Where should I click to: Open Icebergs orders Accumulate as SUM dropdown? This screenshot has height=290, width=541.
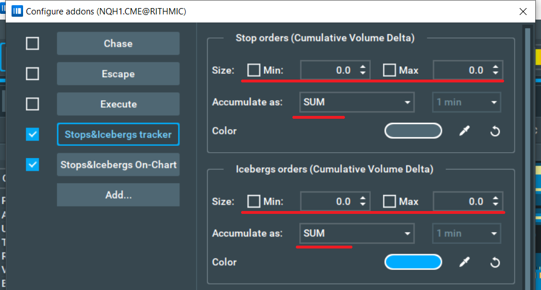(357, 233)
